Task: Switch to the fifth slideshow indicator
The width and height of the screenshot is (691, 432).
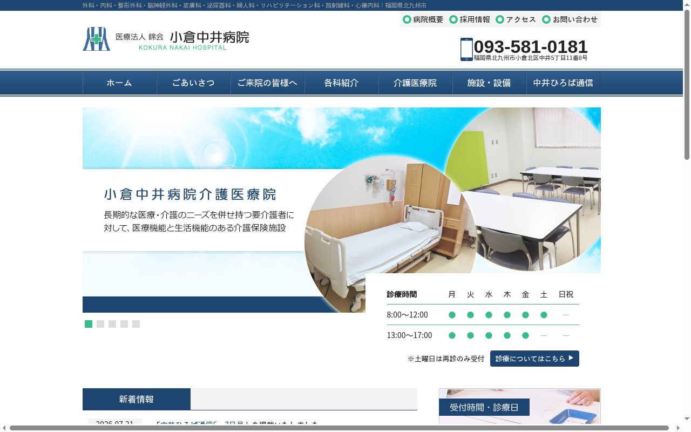Action: [136, 324]
